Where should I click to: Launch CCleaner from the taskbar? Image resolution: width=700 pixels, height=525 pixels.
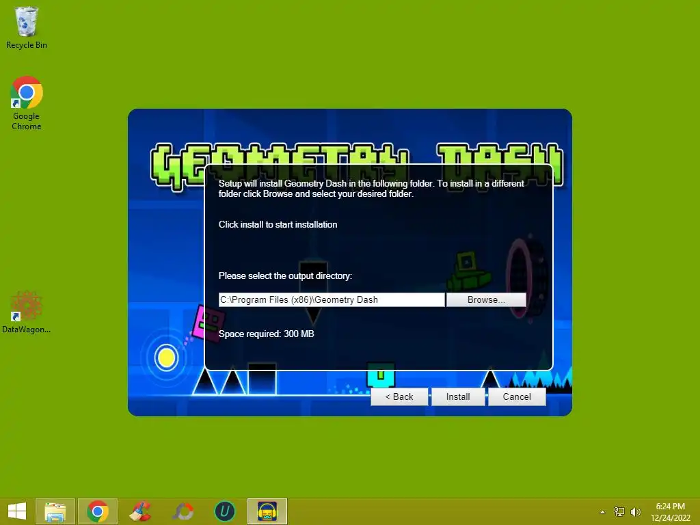pyautogui.click(x=139, y=511)
